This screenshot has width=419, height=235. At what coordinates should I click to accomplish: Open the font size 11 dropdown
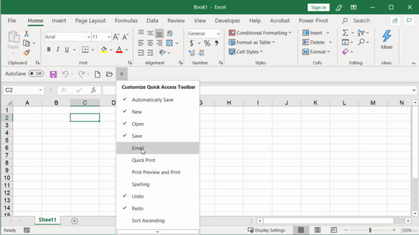(x=109, y=37)
